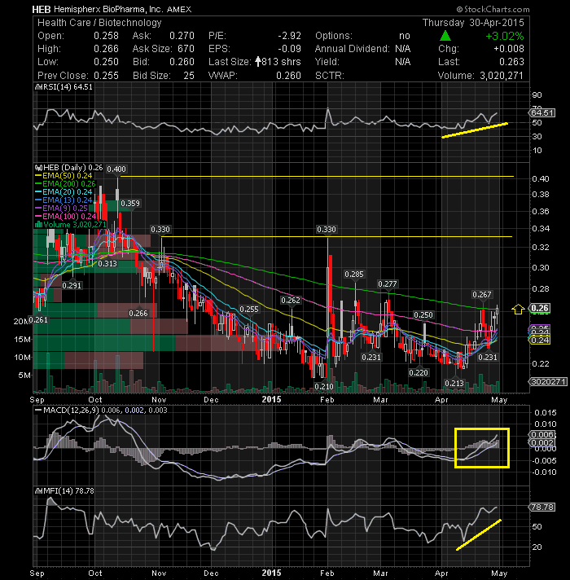Click the Options value no

point(405,36)
